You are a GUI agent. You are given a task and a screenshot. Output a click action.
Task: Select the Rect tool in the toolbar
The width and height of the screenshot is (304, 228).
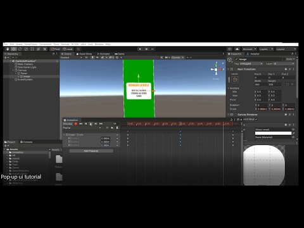click(x=32, y=49)
